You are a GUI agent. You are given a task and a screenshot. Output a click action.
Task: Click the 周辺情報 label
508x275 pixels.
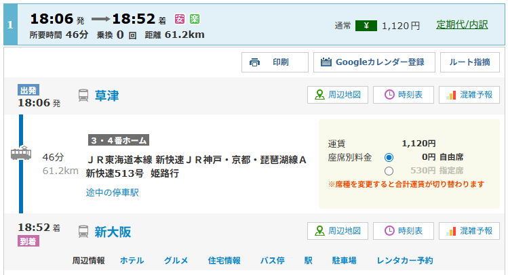pos(88,261)
